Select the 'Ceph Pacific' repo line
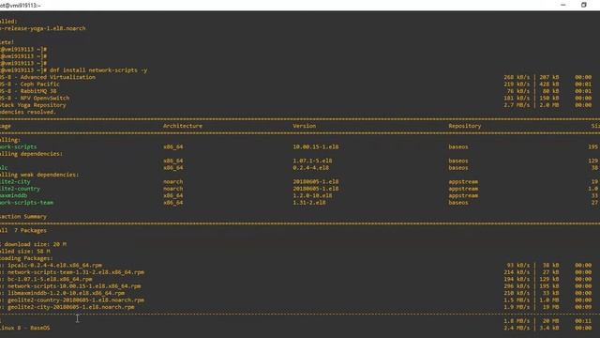600x338 pixels. pos(30,84)
